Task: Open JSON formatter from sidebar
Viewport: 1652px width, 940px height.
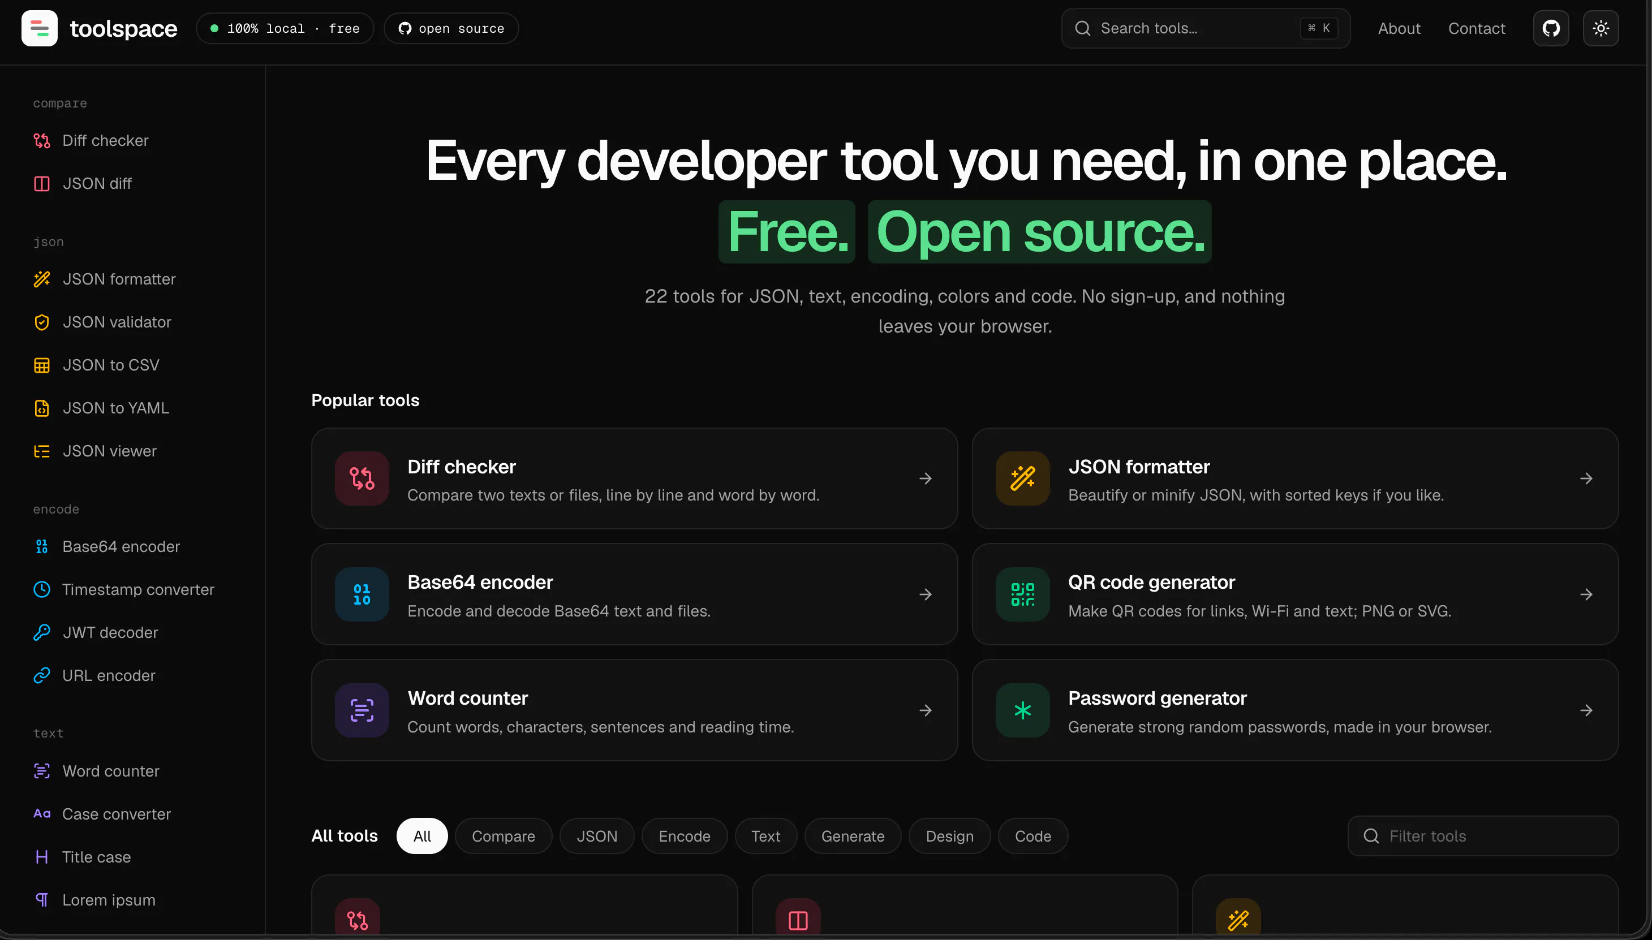Action: click(119, 279)
